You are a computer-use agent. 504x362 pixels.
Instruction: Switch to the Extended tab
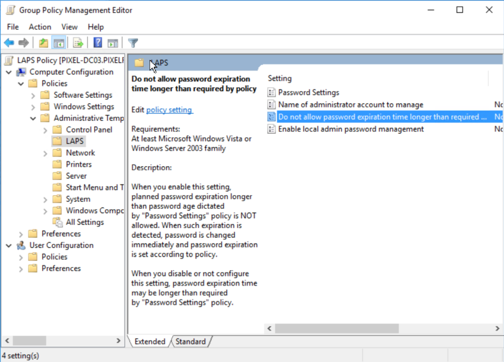click(150, 341)
